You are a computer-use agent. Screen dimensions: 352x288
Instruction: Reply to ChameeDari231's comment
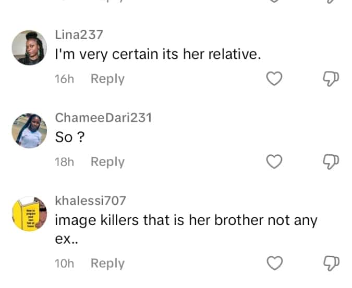tap(107, 162)
